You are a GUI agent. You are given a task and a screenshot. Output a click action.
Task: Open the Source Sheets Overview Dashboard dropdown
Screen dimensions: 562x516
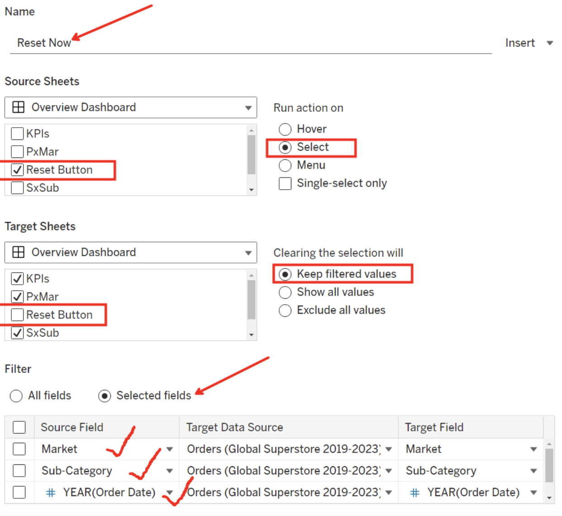(x=248, y=107)
